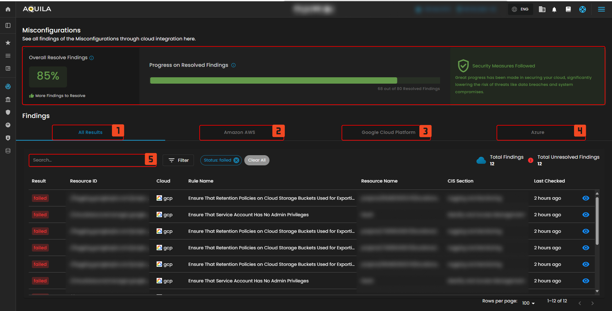The width and height of the screenshot is (612, 311).
Task: Click into the Search findings field
Action: pos(87,160)
